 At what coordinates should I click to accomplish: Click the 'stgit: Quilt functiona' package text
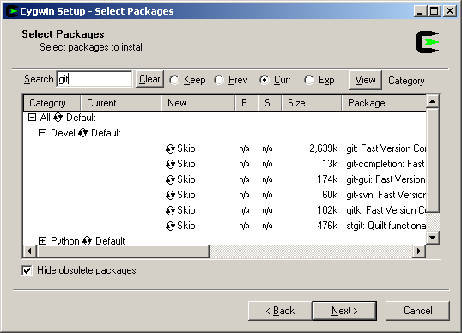click(x=386, y=226)
